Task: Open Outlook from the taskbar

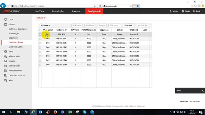Action: pos(41,112)
